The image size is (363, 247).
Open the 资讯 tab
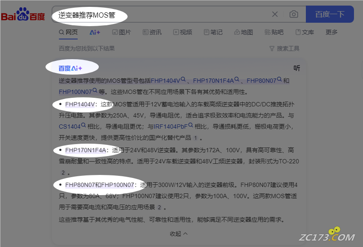point(152,32)
